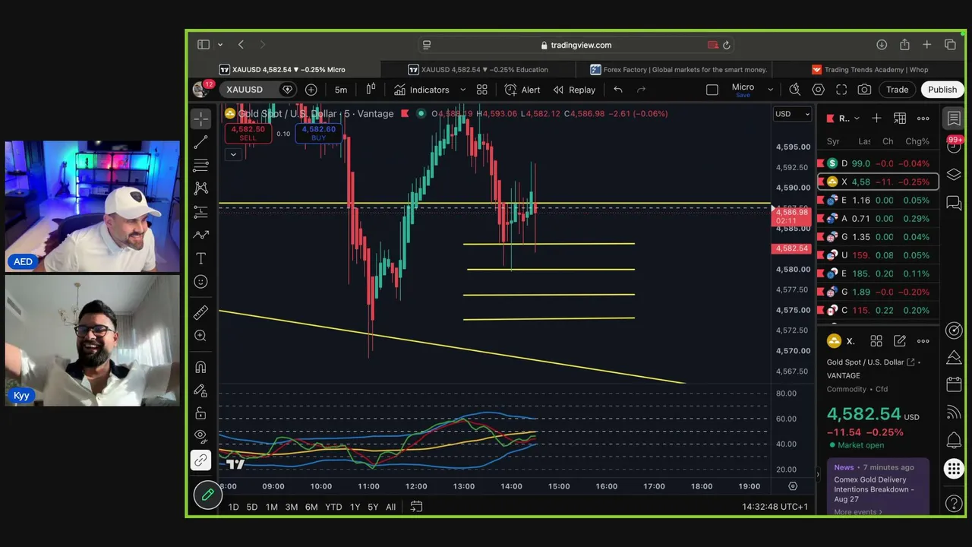Toggle lock all drawings

point(200,413)
